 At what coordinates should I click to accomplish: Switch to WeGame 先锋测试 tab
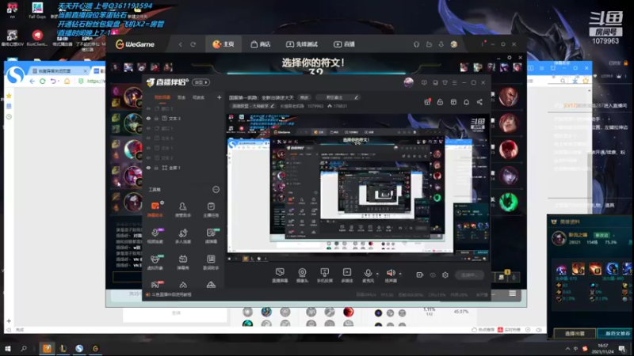[x=302, y=44]
